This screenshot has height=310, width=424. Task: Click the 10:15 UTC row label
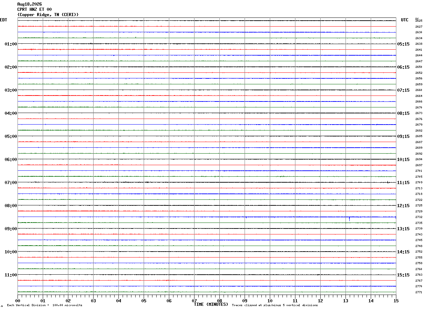pyautogui.click(x=403, y=160)
